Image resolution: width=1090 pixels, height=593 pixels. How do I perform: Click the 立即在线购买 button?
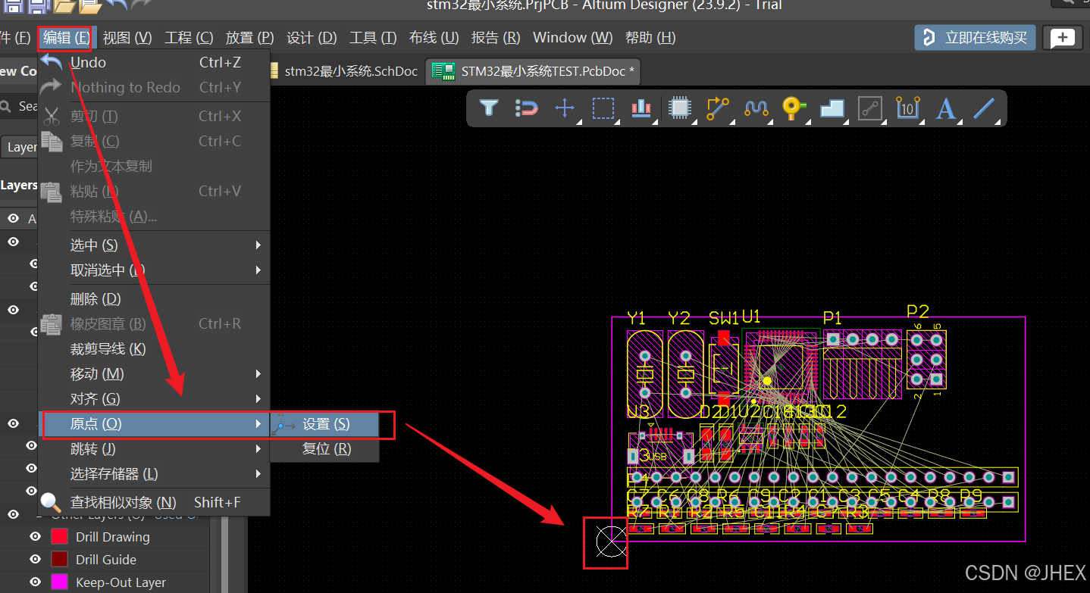pyautogui.click(x=975, y=38)
